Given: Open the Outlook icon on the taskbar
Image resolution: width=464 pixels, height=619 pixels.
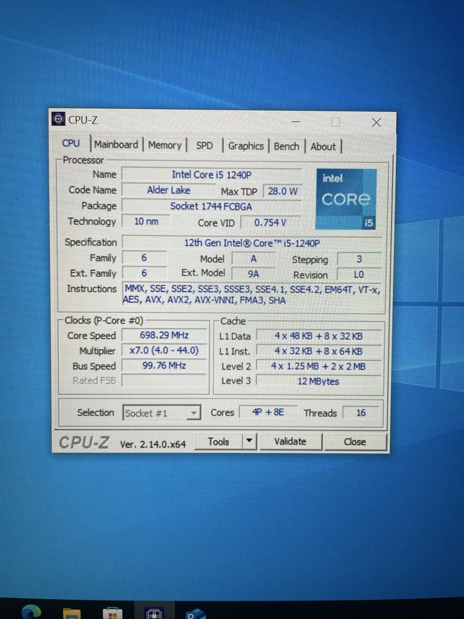Looking at the screenshot, I should [195, 613].
